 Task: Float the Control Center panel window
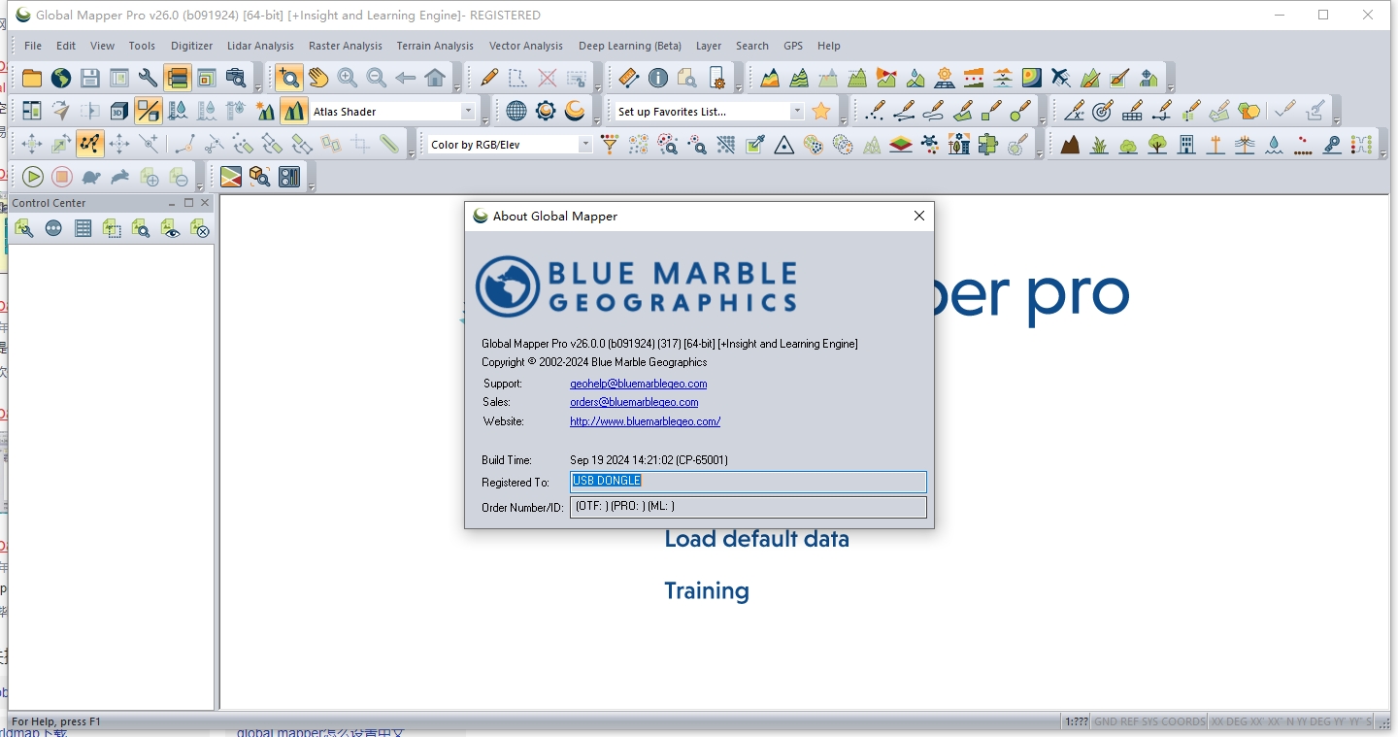(x=188, y=203)
